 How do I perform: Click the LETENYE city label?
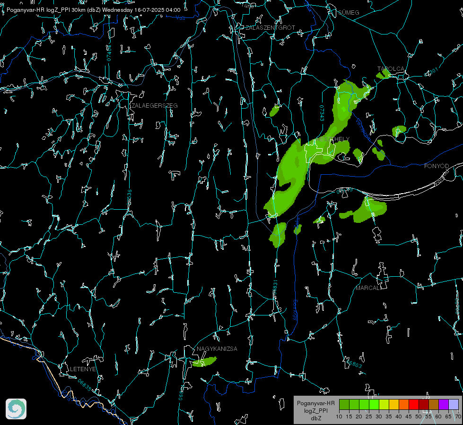click(x=83, y=369)
